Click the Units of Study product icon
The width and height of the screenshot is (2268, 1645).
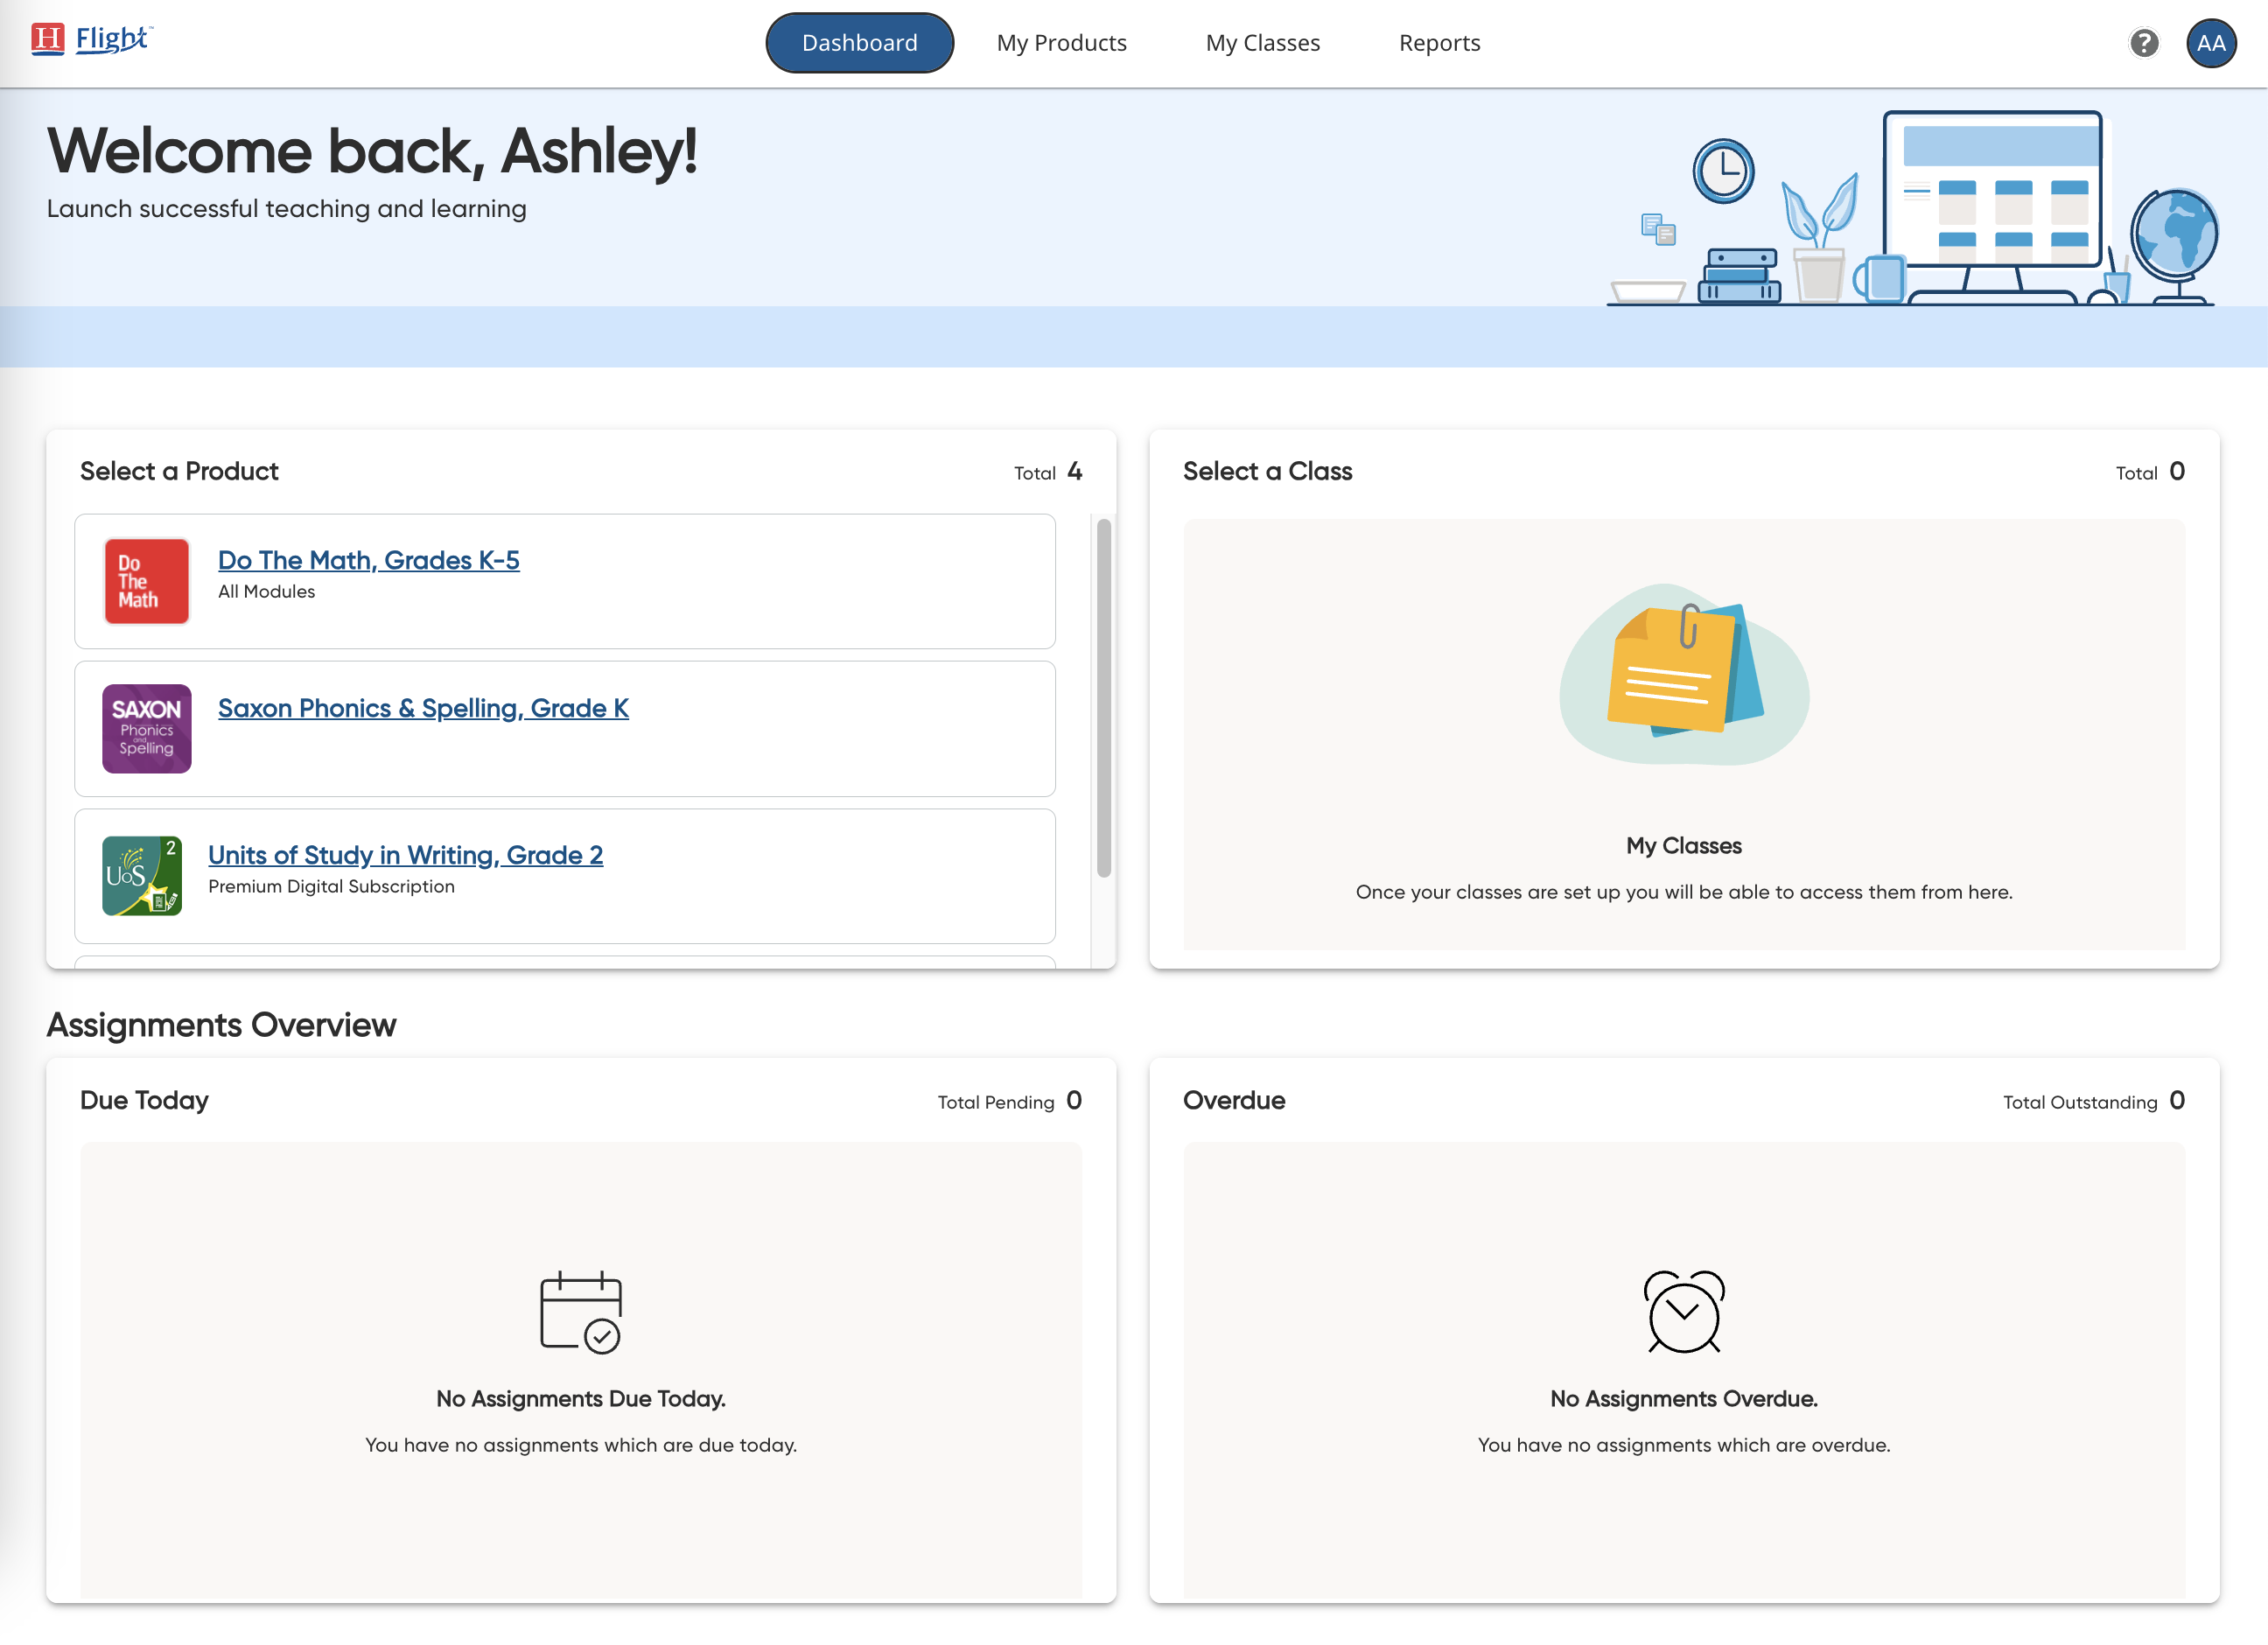142,875
